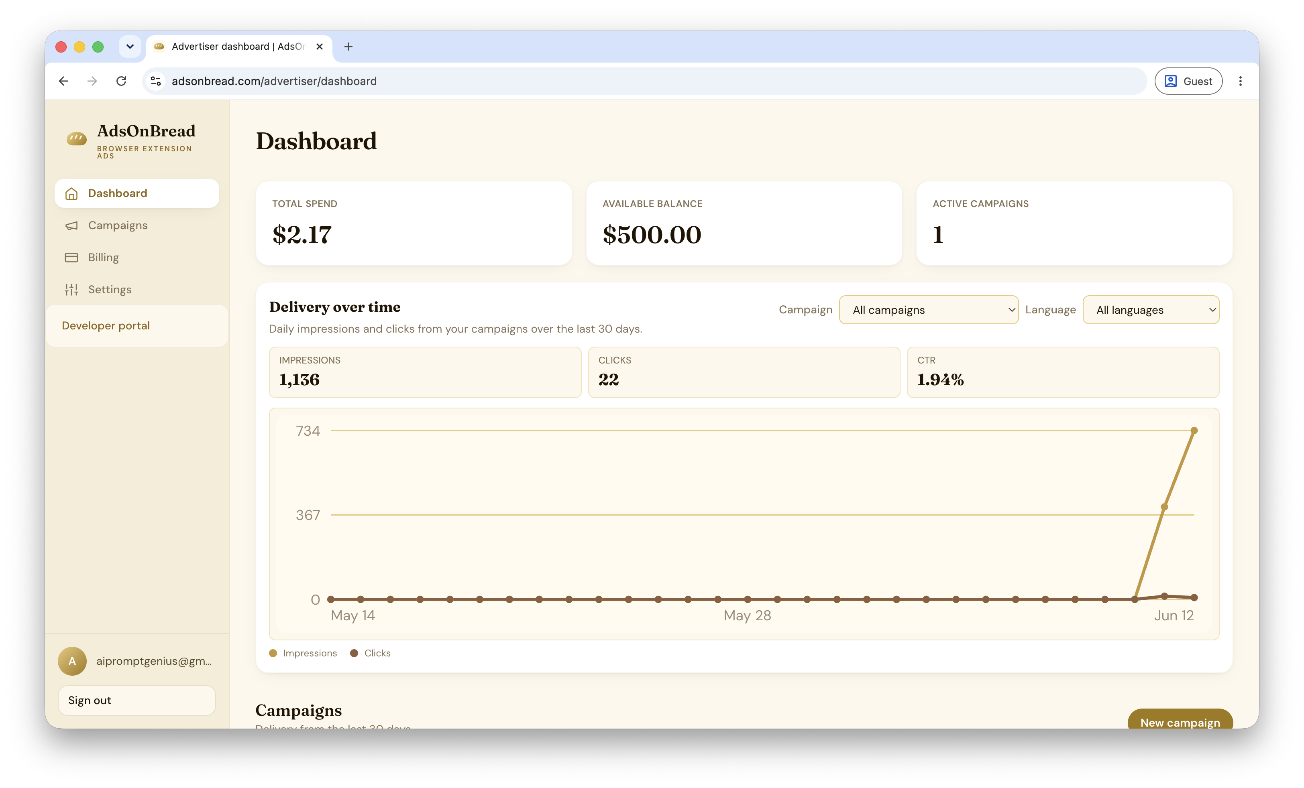Viewport: 1304px width, 788px height.
Task: Click the user avatar with letter A
Action: point(72,661)
